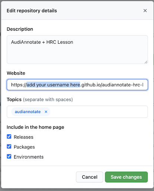Save changes to repository details
Viewport: 154px width, 191px height.
126,177
